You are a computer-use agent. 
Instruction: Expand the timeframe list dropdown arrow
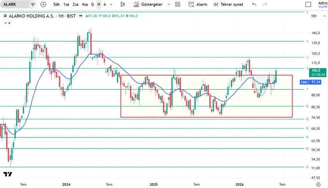(x=111, y=4)
